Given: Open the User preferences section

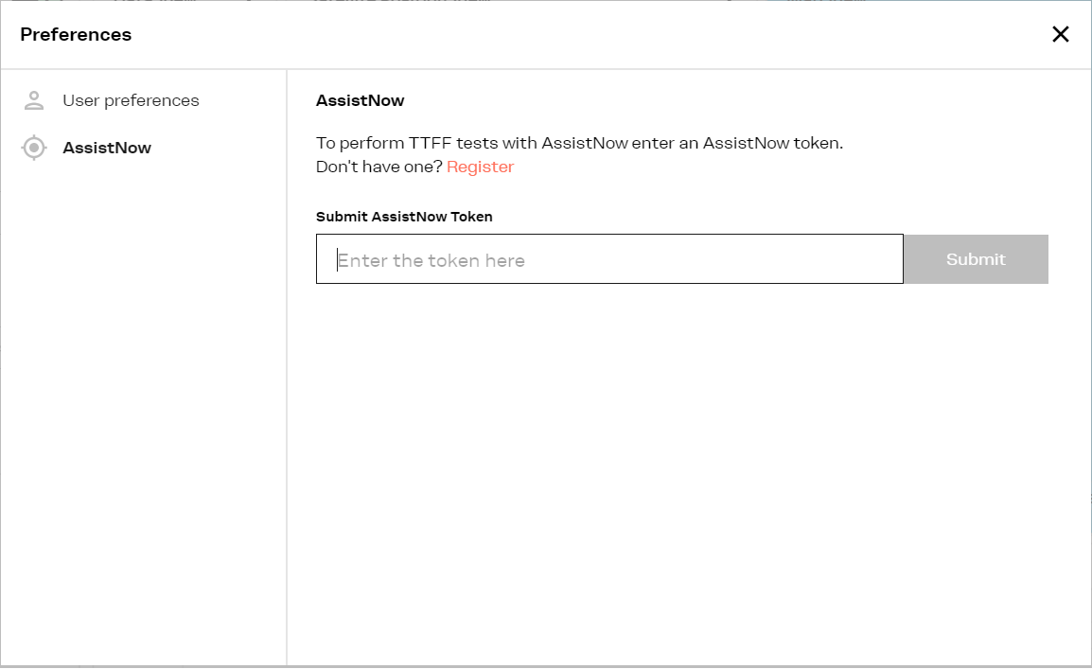Looking at the screenshot, I should click(131, 101).
